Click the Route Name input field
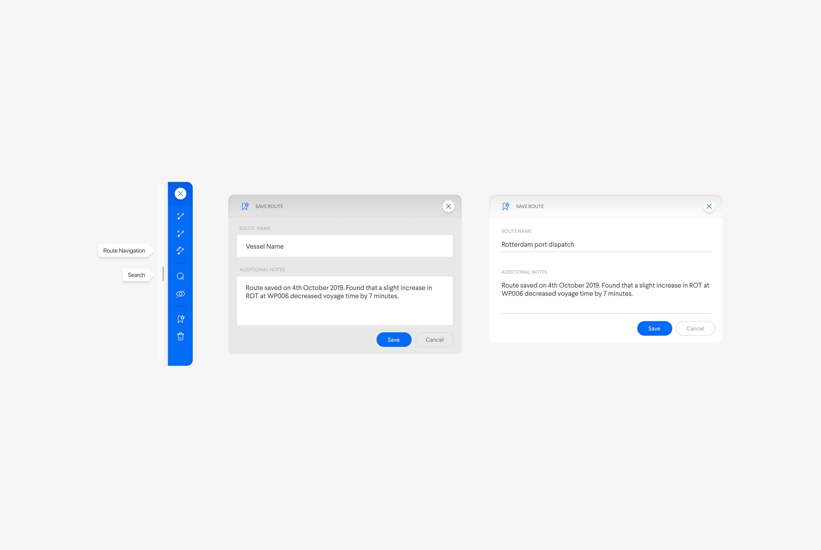This screenshot has width=821, height=550. (x=345, y=246)
